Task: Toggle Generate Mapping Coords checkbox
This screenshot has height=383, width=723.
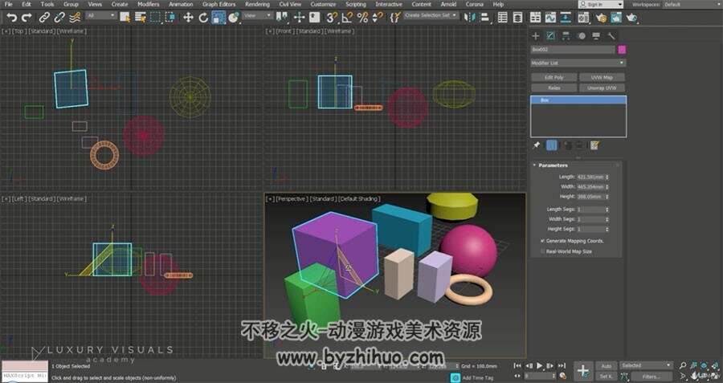Action: (542, 241)
